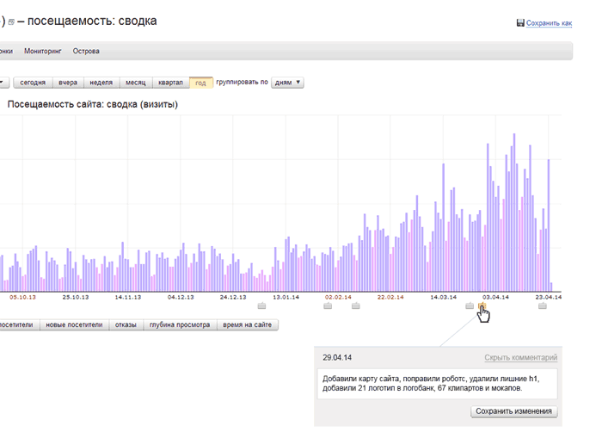The width and height of the screenshot is (602, 438).
Task: Select the неделя period toggle
Action: (101, 83)
